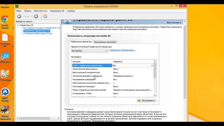Image resolution: width=224 pixels, height=126 pixels.
Task: Click the Производительность parameter value
Action: (123, 76)
